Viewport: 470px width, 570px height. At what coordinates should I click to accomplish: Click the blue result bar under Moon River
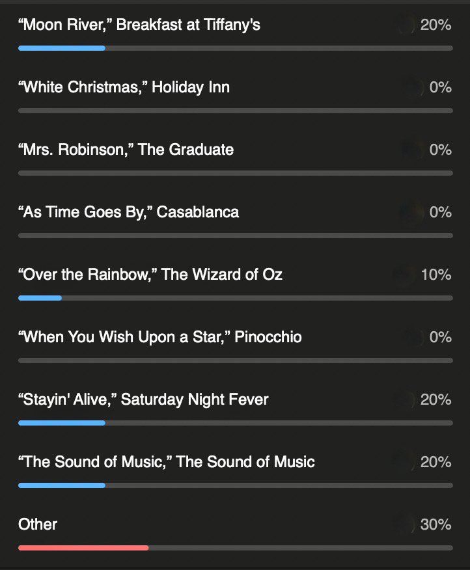pos(62,48)
